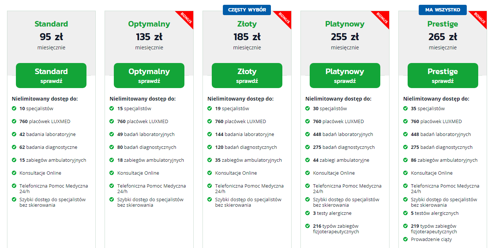Click checkmark next to 10 specjalistów
The width and height of the screenshot is (493, 248).
tap(14, 108)
